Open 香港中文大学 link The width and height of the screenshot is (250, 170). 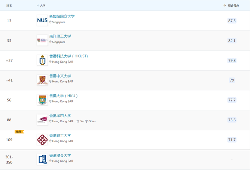click(x=60, y=76)
